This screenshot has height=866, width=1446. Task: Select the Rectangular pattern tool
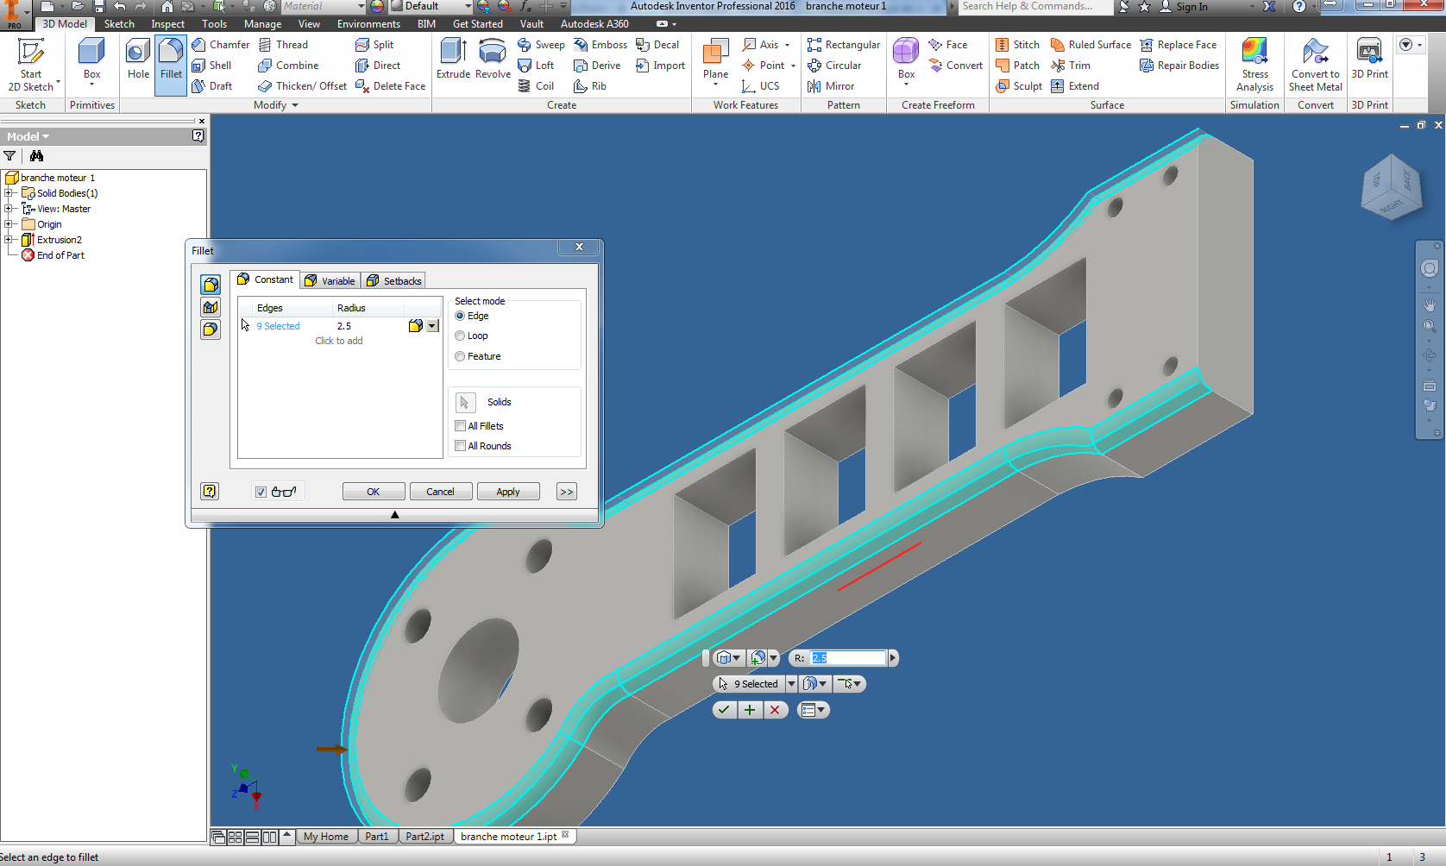pos(844,45)
